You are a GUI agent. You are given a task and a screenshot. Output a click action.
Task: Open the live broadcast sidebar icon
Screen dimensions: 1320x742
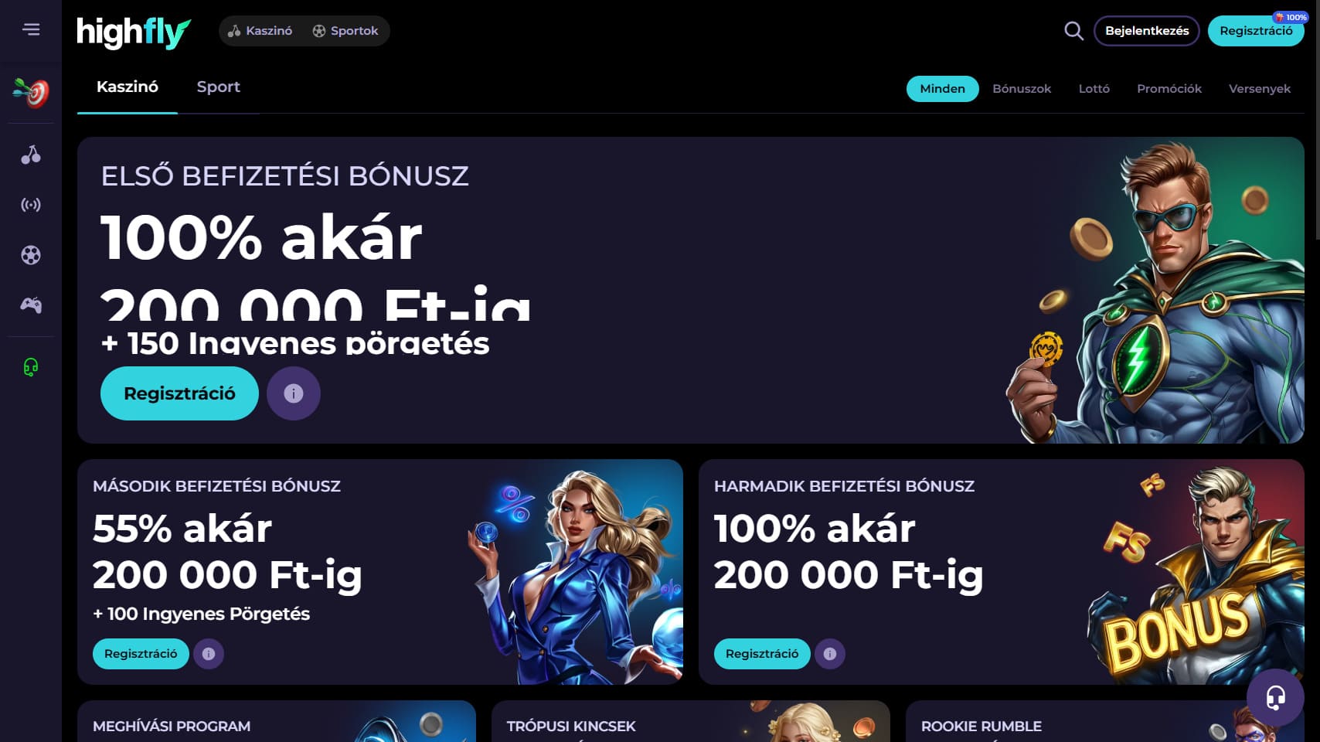31,205
